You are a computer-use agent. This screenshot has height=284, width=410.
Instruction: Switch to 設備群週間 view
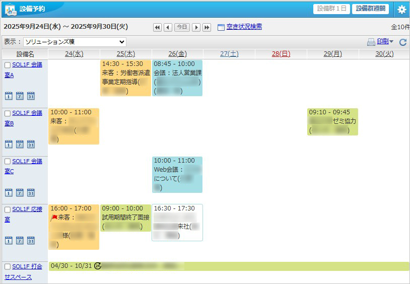pyautogui.click(x=371, y=9)
